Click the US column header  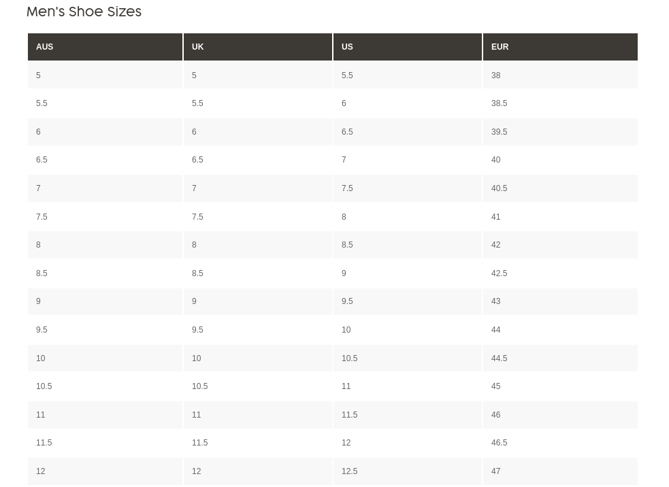point(408,47)
